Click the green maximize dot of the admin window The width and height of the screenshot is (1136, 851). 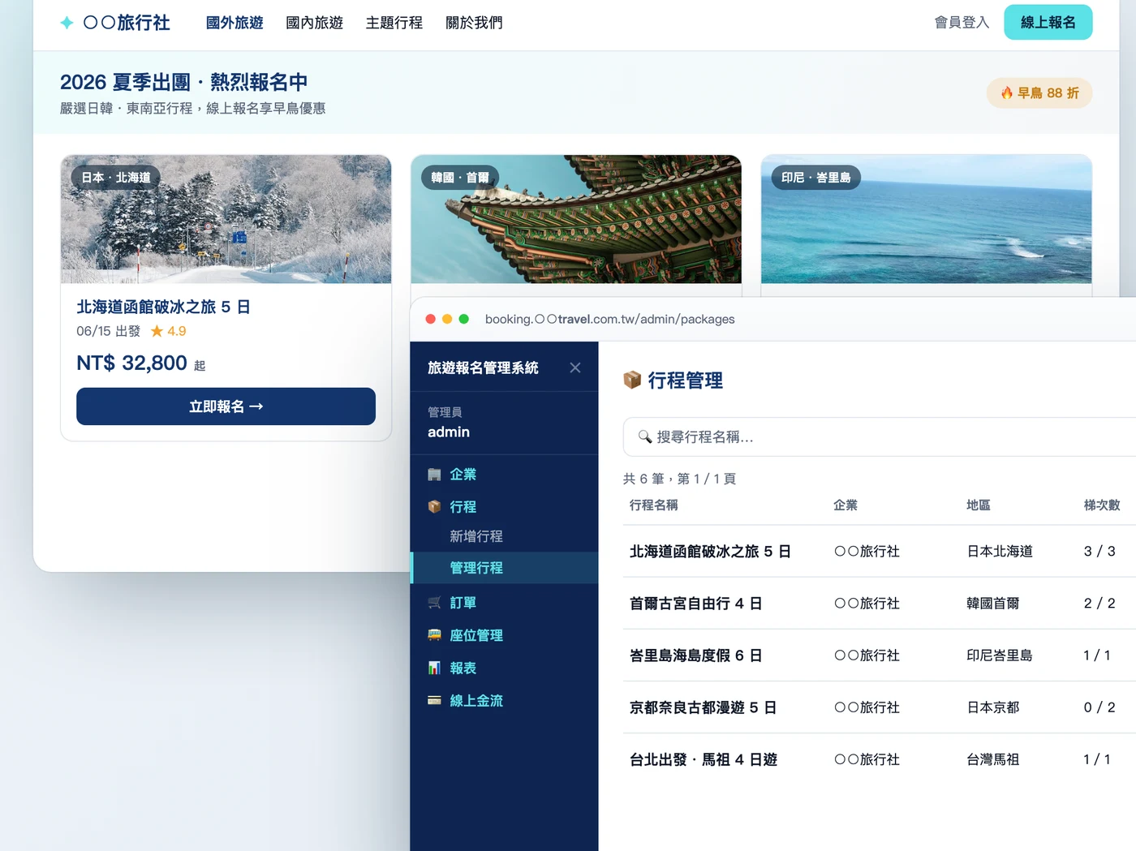(464, 319)
